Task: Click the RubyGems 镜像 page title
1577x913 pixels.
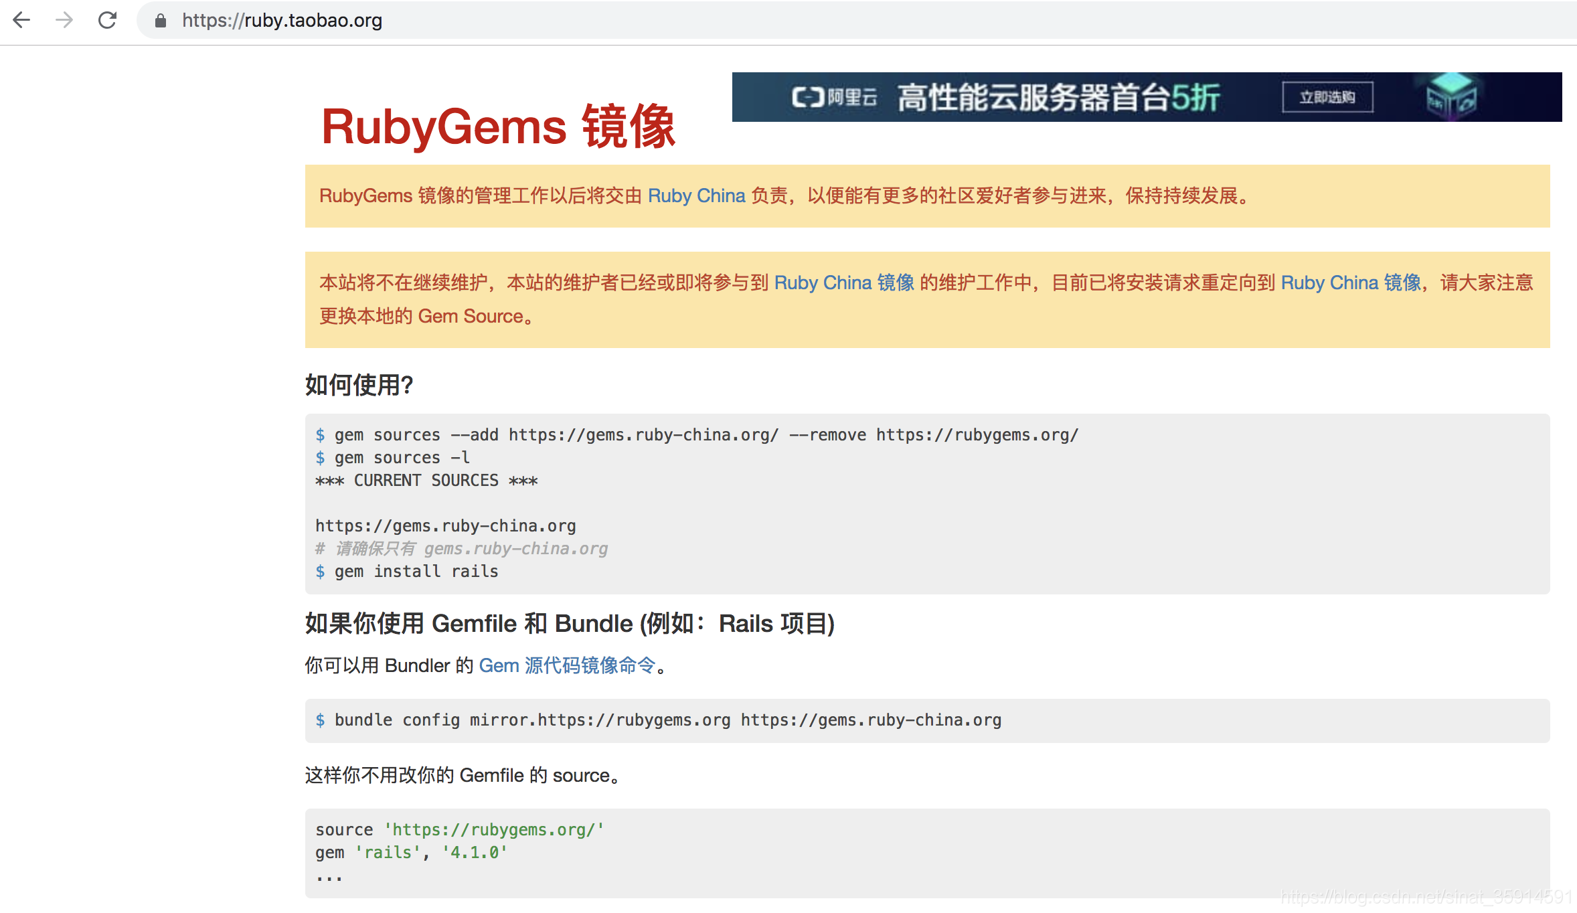Action: click(498, 127)
